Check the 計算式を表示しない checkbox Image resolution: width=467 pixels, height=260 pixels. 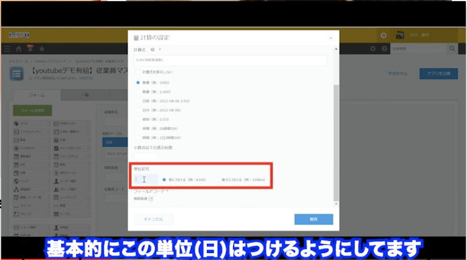(x=138, y=72)
